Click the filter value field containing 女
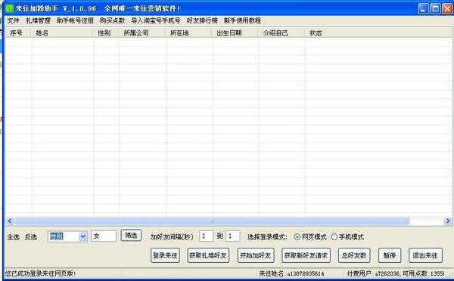Screen dimensions: 454x281 coord(104,236)
